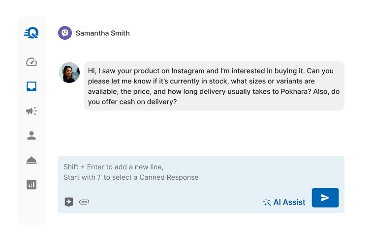Send the message with the blue arrow button
The width and height of the screenshot is (373, 242).
pyautogui.click(x=325, y=197)
